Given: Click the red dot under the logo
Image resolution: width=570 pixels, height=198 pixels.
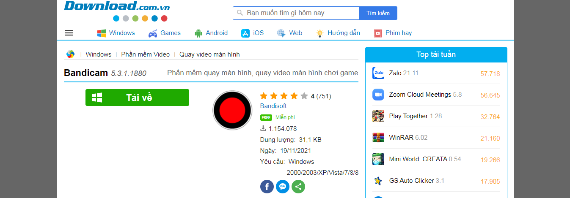Looking at the screenshot, I should [x=164, y=18].
